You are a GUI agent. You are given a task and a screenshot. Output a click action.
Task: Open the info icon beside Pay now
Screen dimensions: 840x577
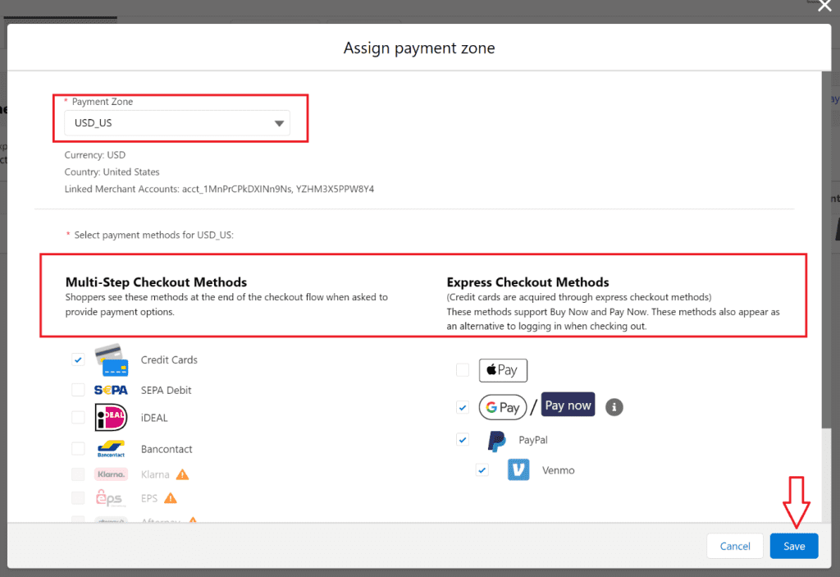[613, 407]
